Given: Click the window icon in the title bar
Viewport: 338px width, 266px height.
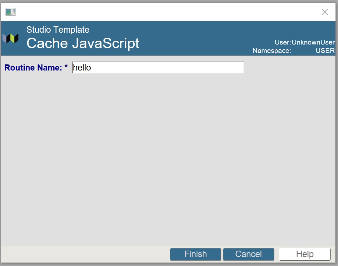Looking at the screenshot, I should click(x=10, y=12).
